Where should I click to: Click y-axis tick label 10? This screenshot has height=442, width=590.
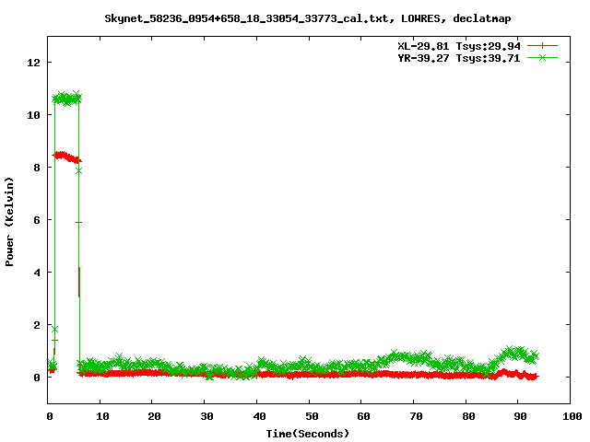[x=33, y=115]
